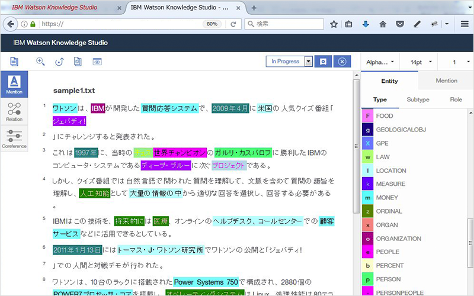Open the dropdown showing value 1
Image resolution: width=474 pixels, height=296 pixels.
tap(456, 62)
